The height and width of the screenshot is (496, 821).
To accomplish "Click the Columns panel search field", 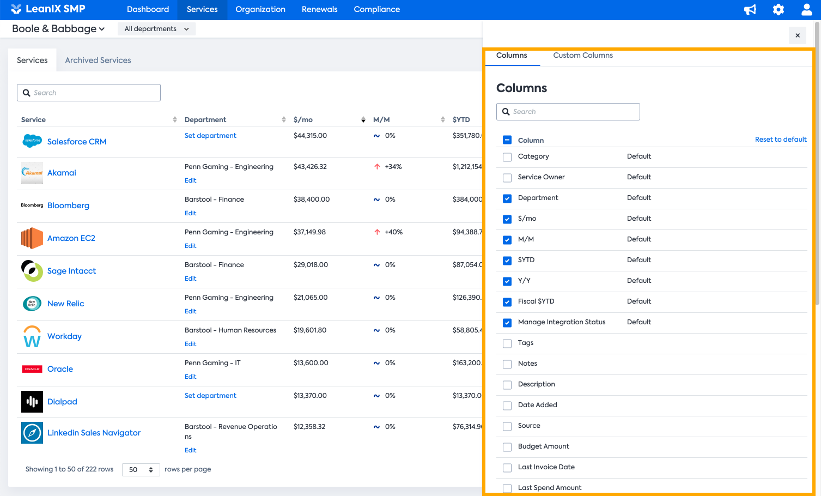I will [568, 112].
